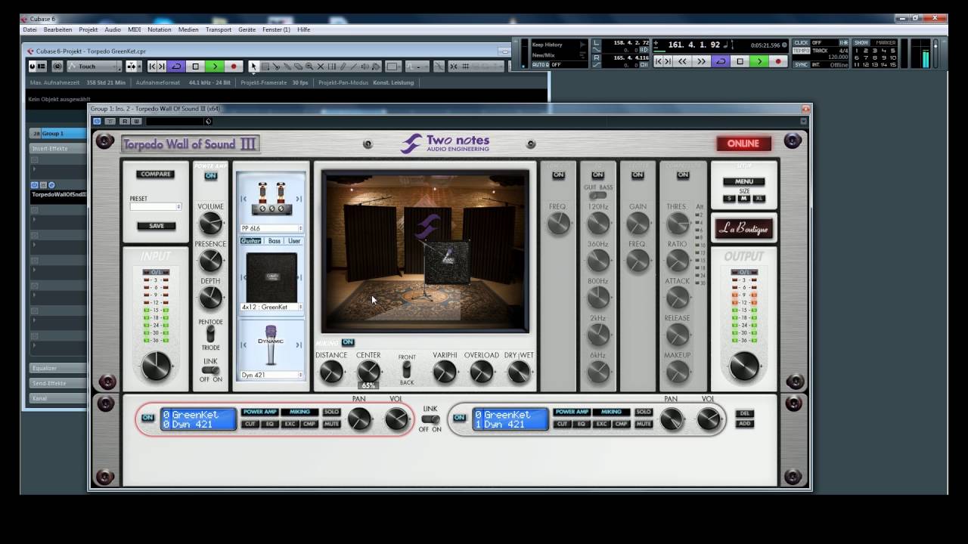Open the Preset dropdown
The image size is (968, 544).
(x=156, y=206)
